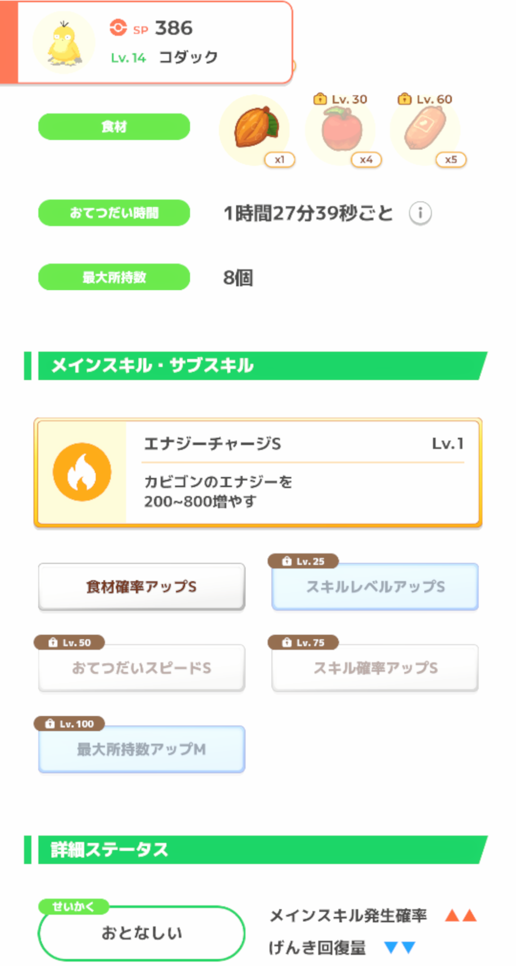Tap the locked Lv. 60 sausage ingredient

425,129
